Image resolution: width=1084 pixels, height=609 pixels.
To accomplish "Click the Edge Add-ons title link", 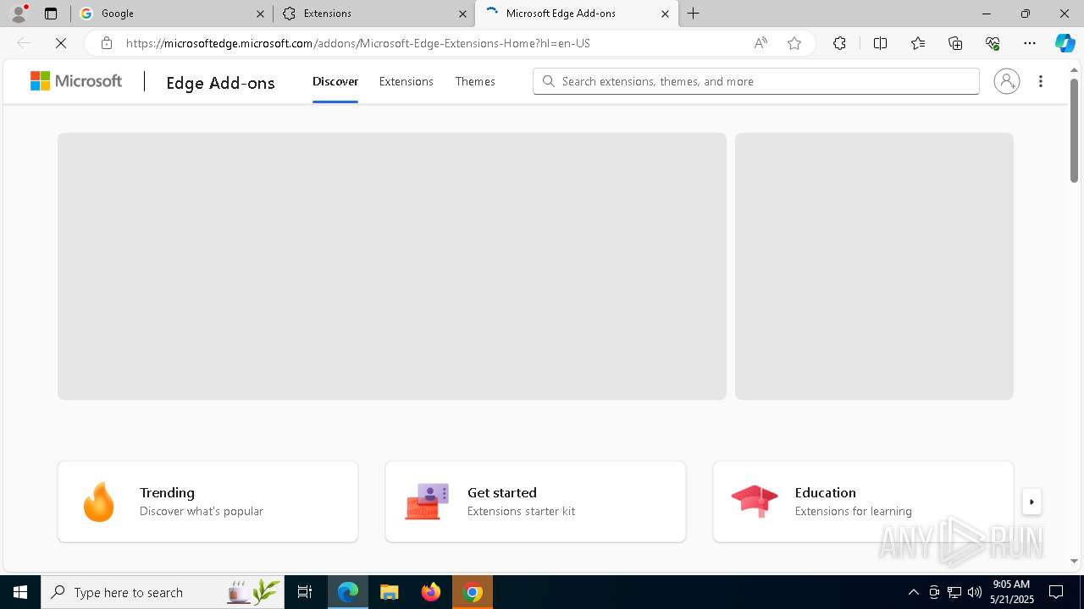I will click(x=220, y=82).
